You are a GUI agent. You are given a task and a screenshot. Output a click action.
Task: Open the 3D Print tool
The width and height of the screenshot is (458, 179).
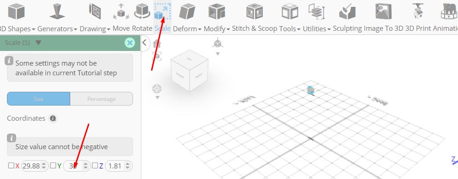coord(418,12)
